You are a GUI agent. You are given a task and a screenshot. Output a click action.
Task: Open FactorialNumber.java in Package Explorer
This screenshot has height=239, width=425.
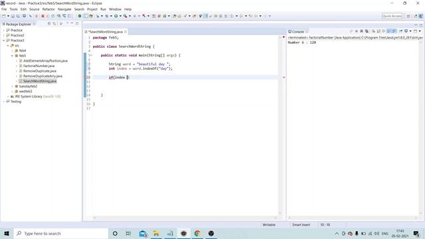39,66
